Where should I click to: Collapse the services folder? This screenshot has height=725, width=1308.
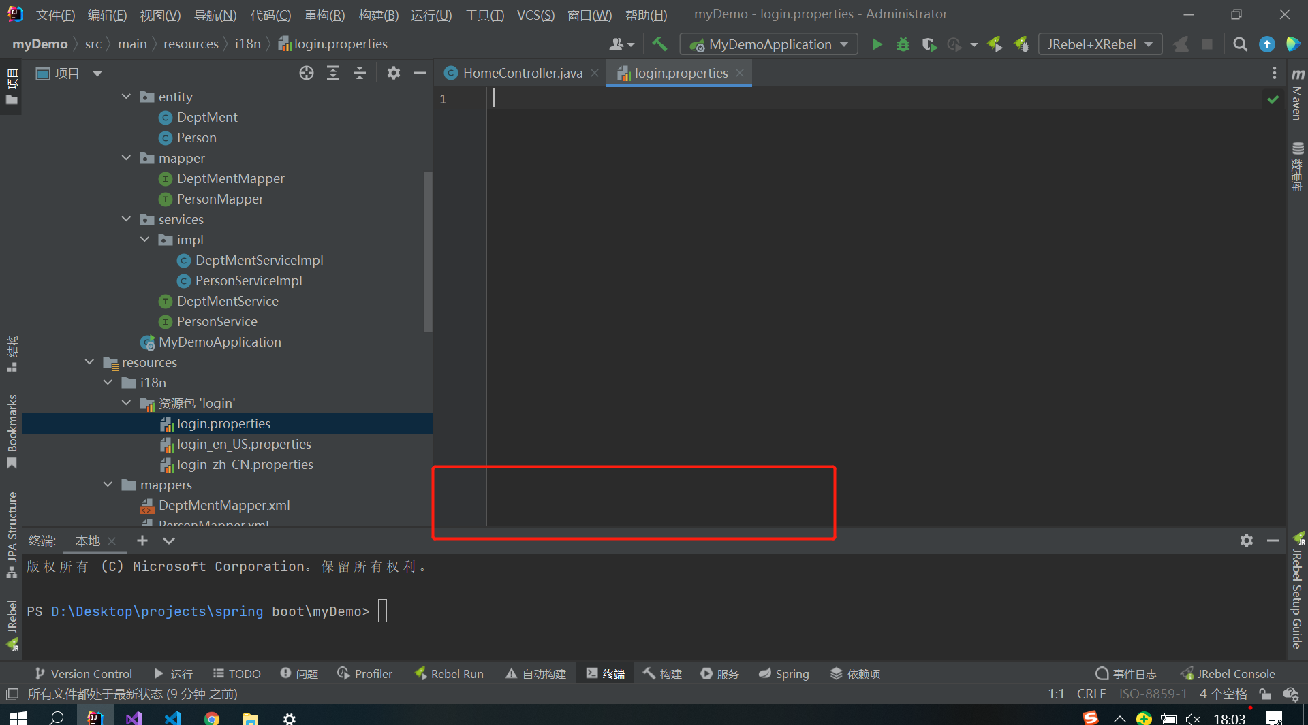coord(126,219)
